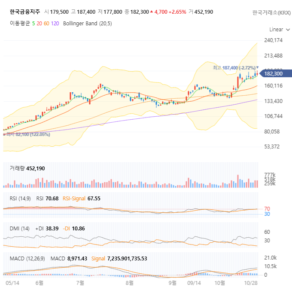
Task: Click the DMI (14) indicator label
Action: tap(19, 229)
